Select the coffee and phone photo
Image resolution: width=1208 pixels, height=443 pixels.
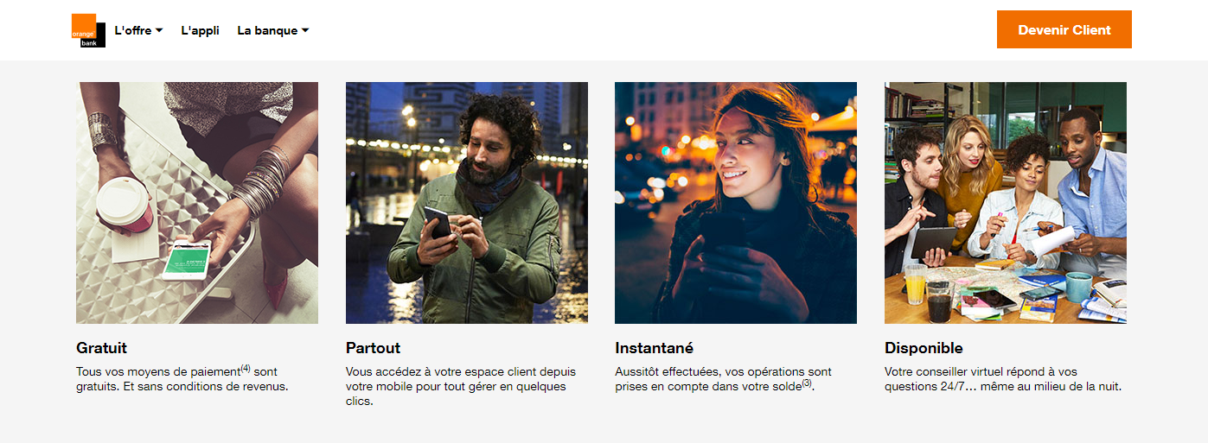[x=197, y=203]
